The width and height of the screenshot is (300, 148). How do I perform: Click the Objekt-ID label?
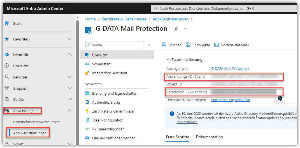(174, 84)
